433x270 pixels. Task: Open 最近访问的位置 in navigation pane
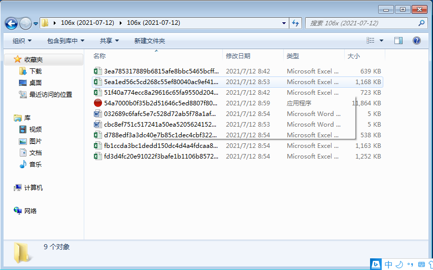click(51, 95)
